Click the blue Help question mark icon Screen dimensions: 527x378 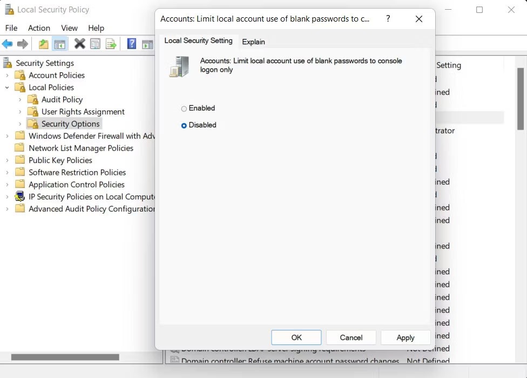pyautogui.click(x=131, y=44)
